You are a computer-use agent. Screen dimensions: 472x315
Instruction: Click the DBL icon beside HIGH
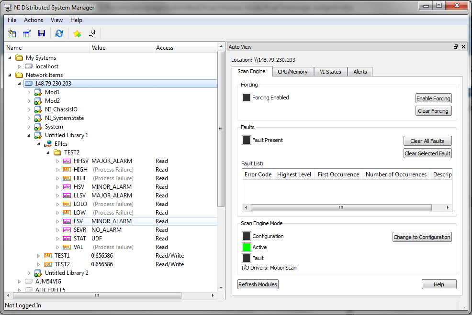click(67, 170)
